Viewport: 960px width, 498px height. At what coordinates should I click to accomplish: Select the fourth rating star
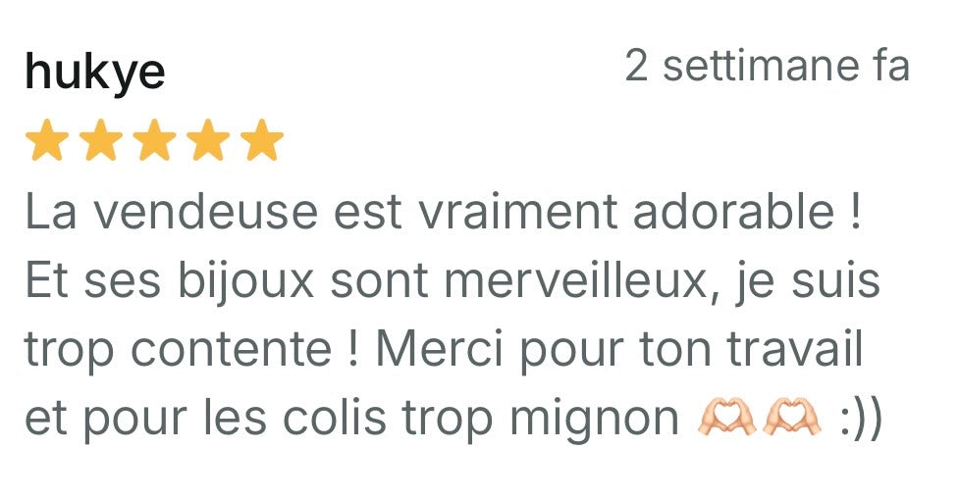pyautogui.click(x=208, y=139)
